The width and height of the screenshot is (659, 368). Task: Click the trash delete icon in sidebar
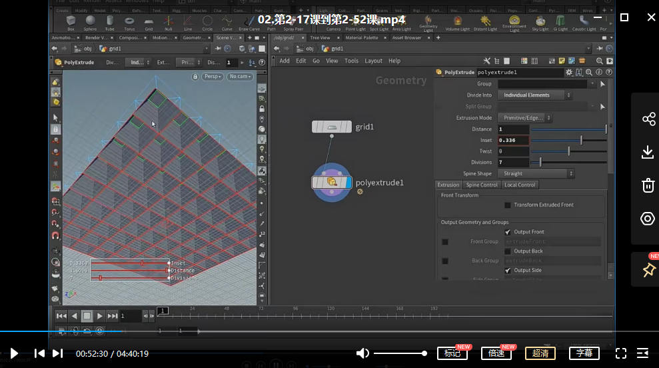pyautogui.click(x=648, y=185)
